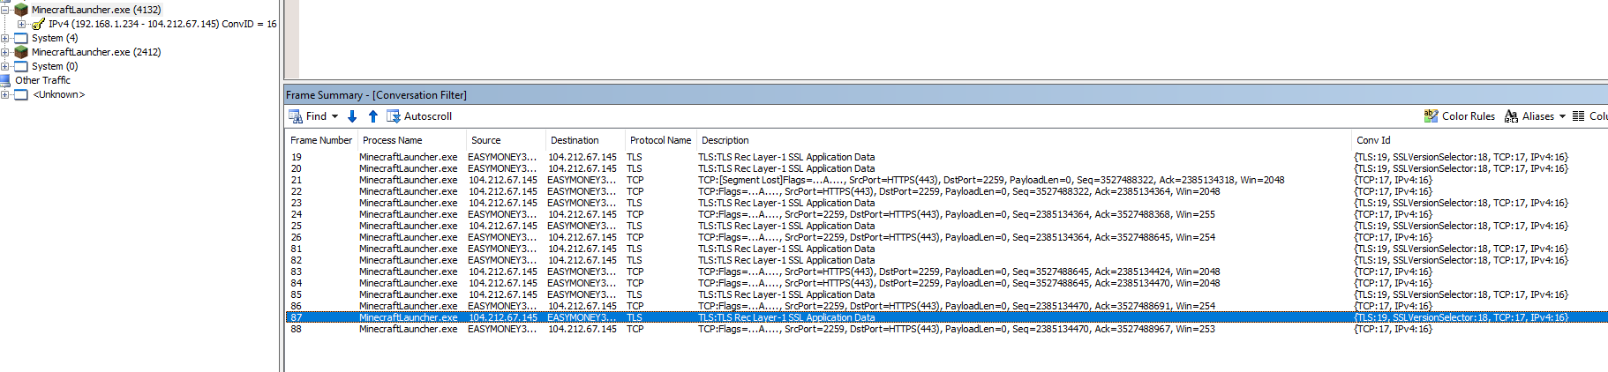Screen dimensions: 1608x372
Task: Select <Unknown> tree item
Action: click(x=59, y=94)
